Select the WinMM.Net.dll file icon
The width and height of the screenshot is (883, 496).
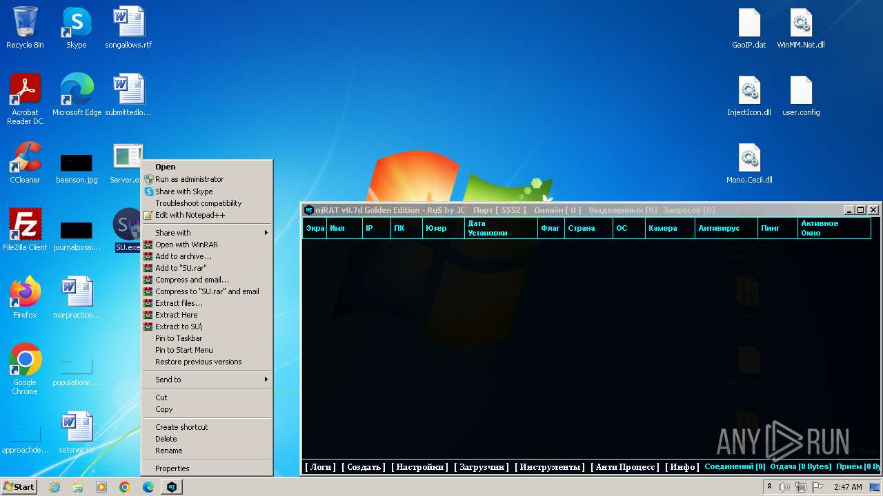[x=801, y=28]
